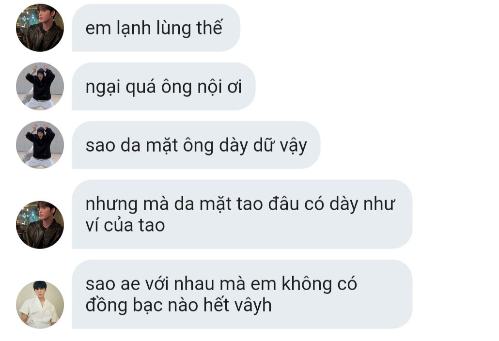Click message "sao ae với nhau mà em"
Image resolution: width=499 pixels, height=341 pixels.
coord(242,294)
